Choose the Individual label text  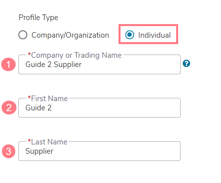[154, 35]
